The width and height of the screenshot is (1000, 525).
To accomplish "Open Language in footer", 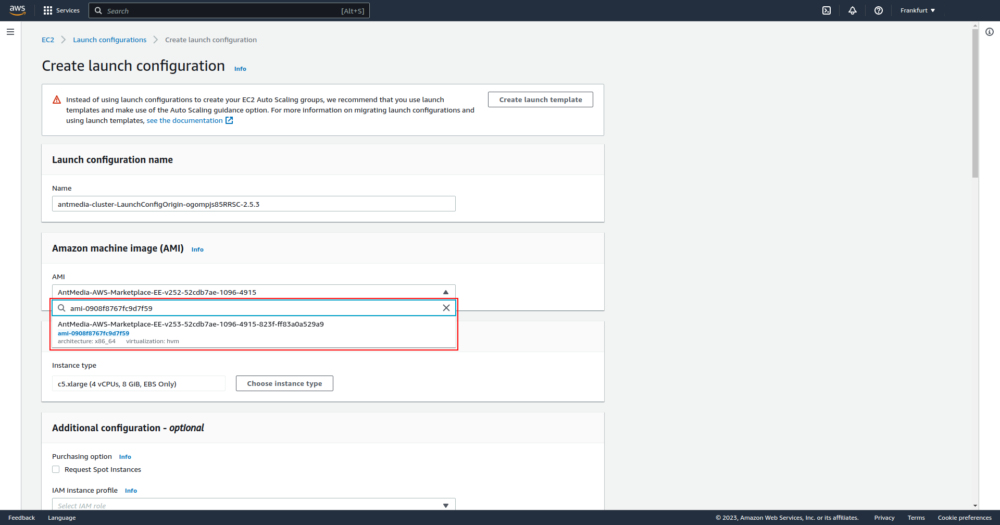I will pyautogui.click(x=61, y=518).
